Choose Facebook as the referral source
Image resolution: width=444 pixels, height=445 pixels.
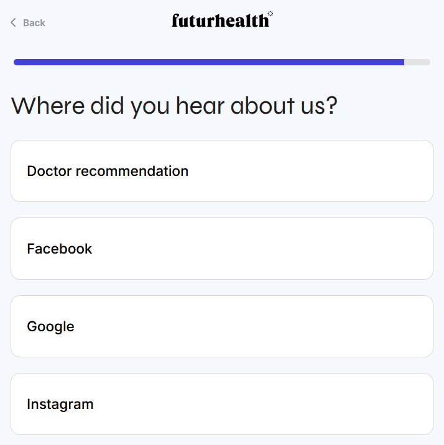point(222,249)
